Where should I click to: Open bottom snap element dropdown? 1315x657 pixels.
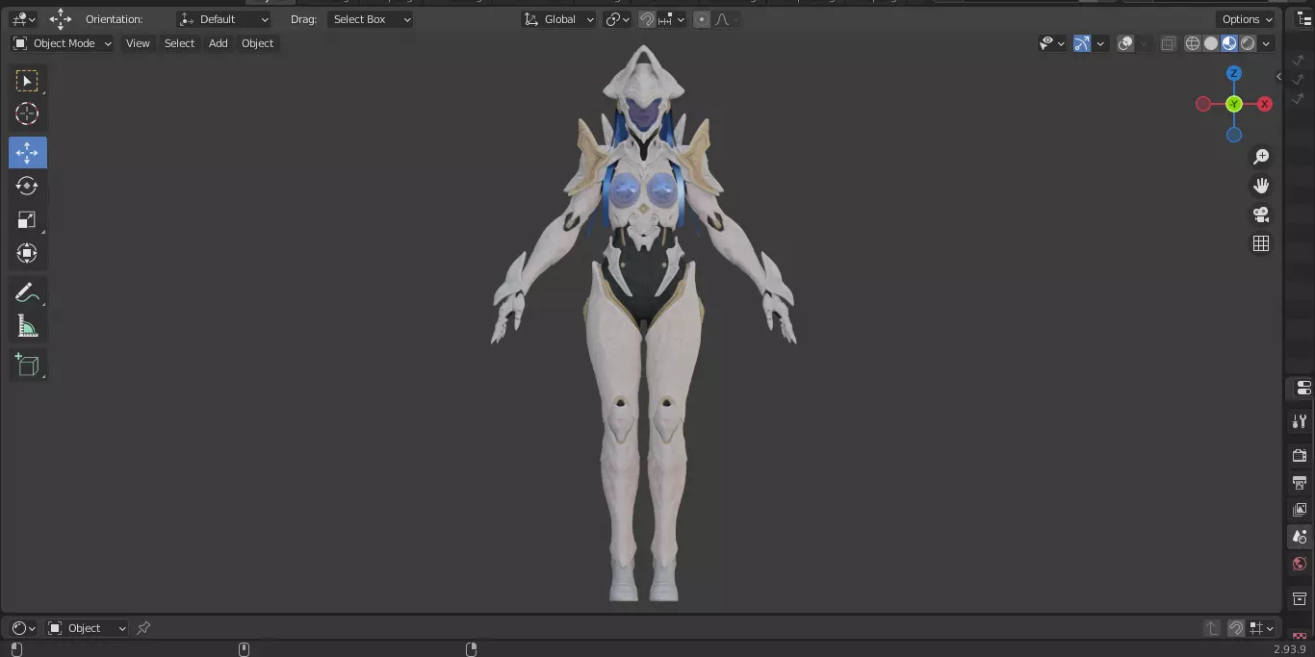click(x=1262, y=628)
